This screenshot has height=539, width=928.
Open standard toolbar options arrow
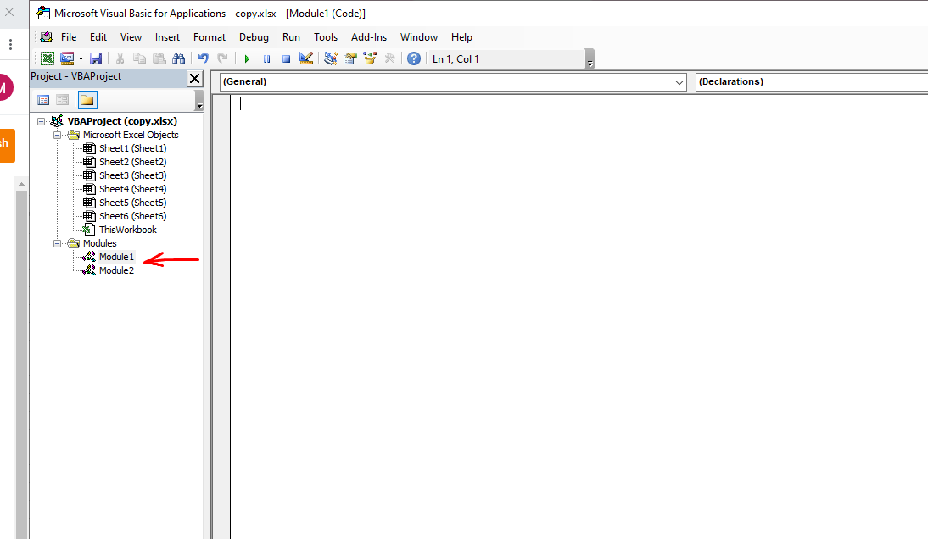(x=590, y=59)
